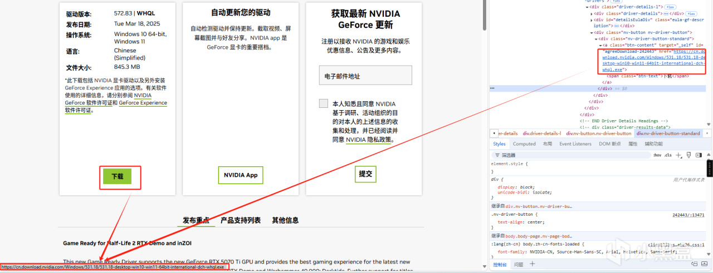713x273 pixels.
Task: Open the NVIDIA App button
Action: point(241,175)
